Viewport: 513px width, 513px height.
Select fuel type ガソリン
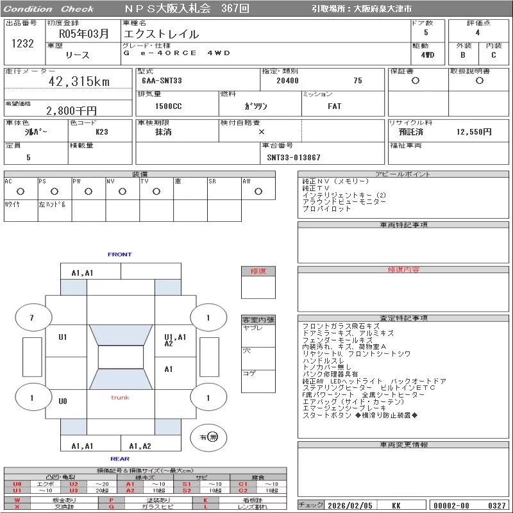tap(256, 106)
